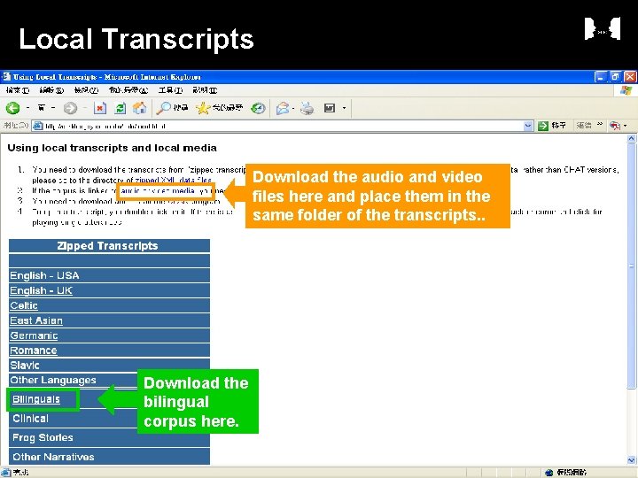Print the page with printer icon
638x478 pixels.
307,108
